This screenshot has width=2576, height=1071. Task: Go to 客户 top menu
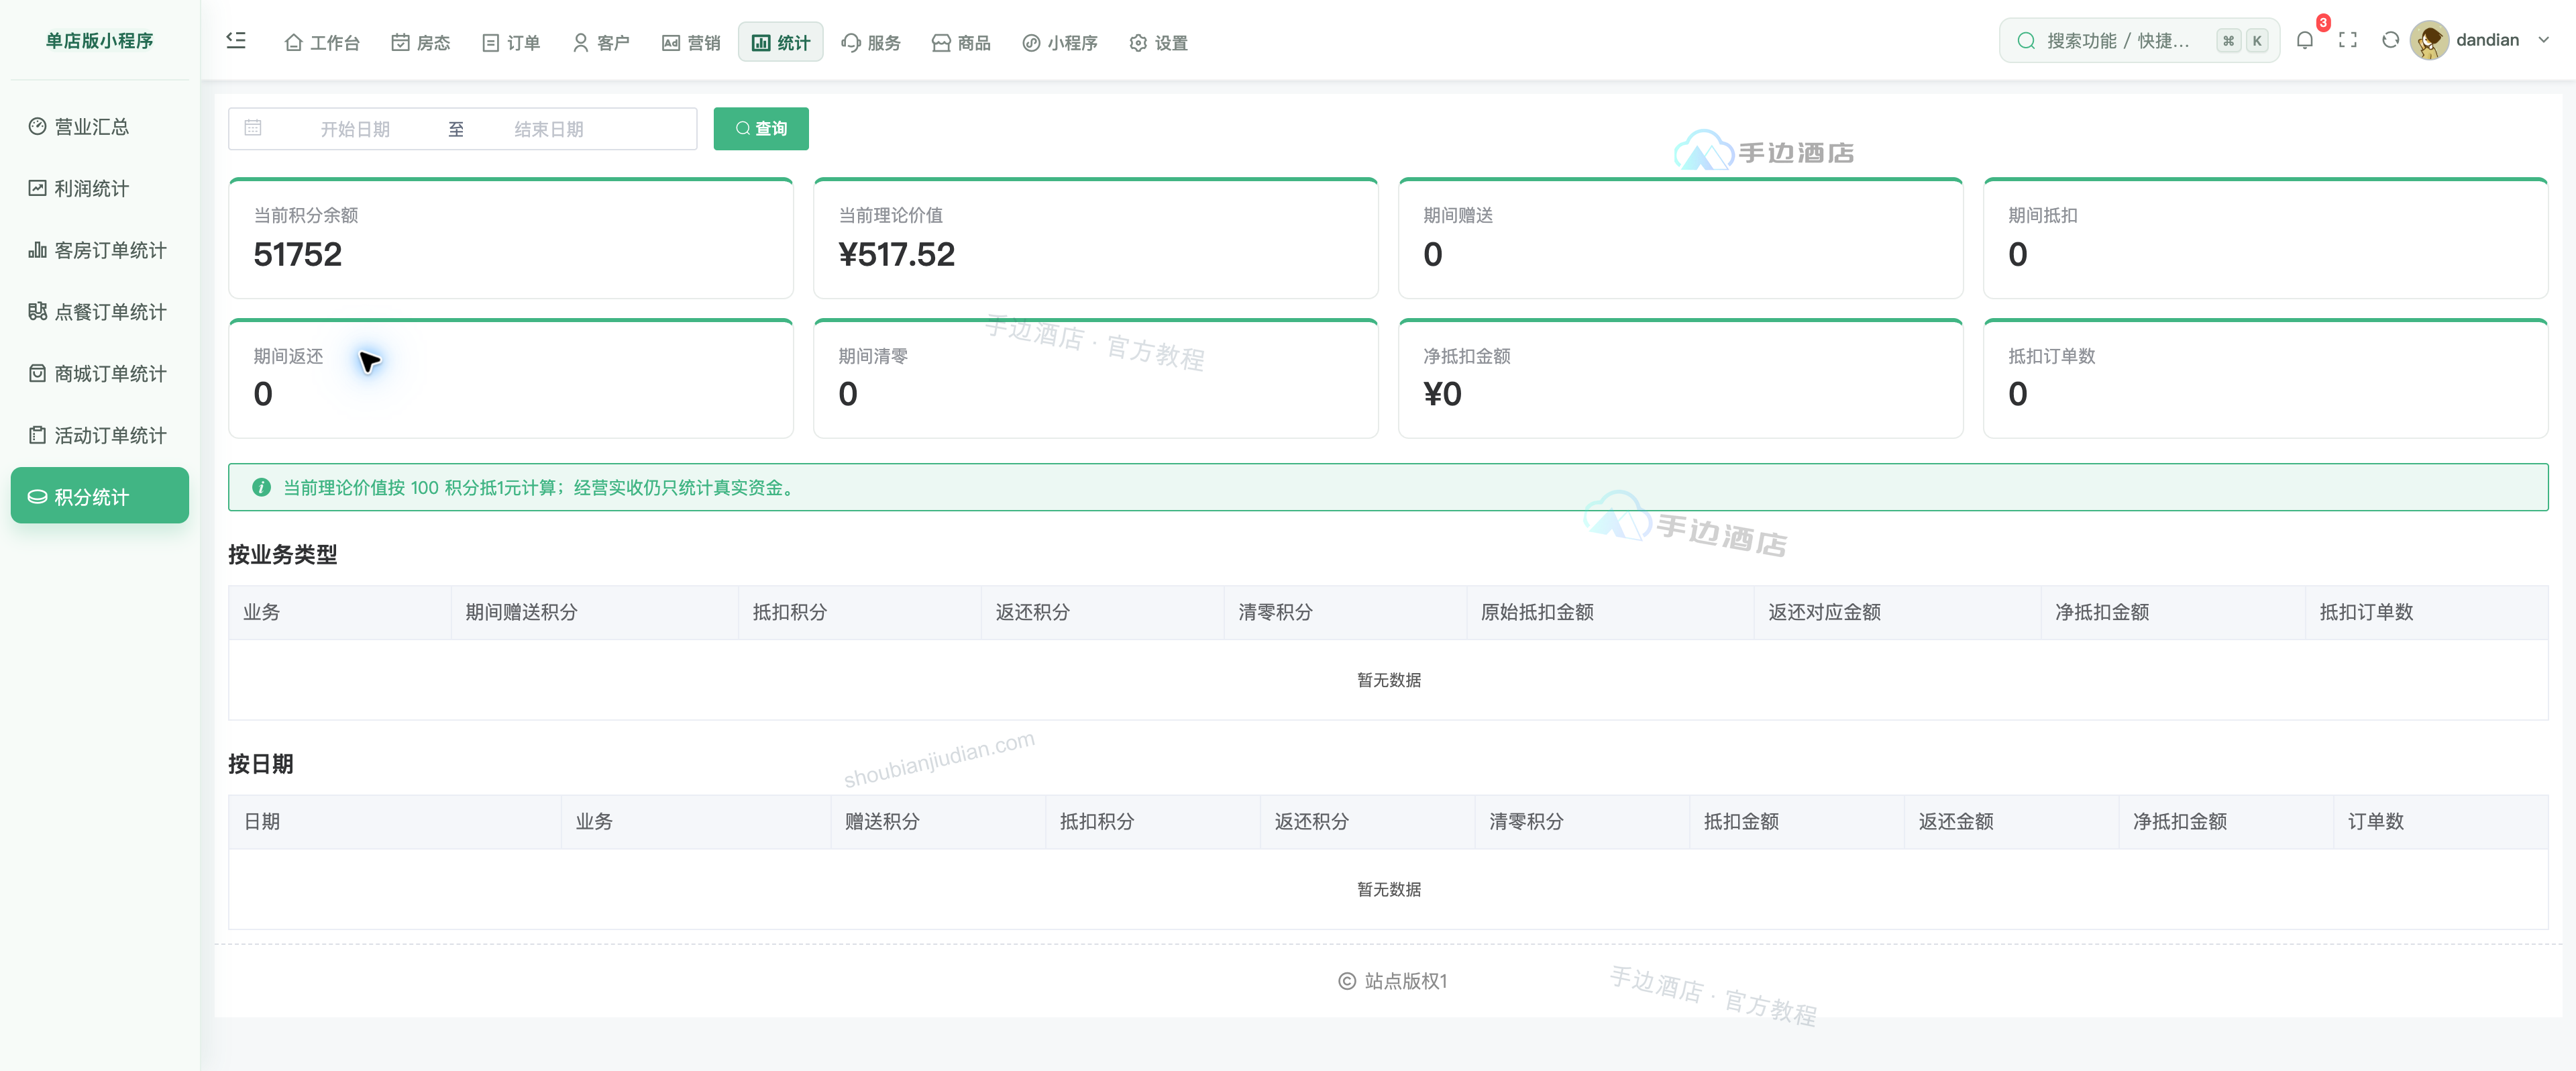(x=601, y=43)
